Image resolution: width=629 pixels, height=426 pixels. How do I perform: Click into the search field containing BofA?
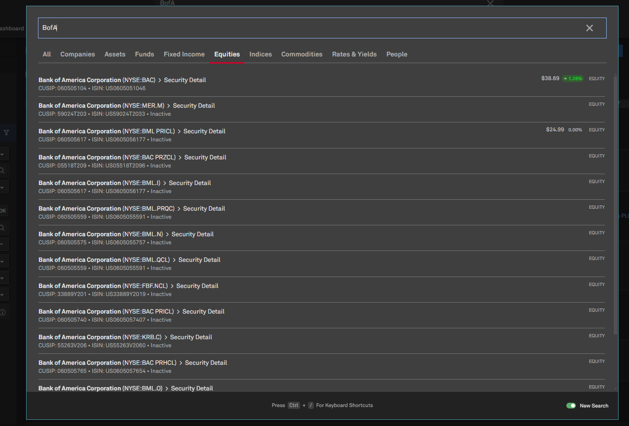click(x=322, y=28)
